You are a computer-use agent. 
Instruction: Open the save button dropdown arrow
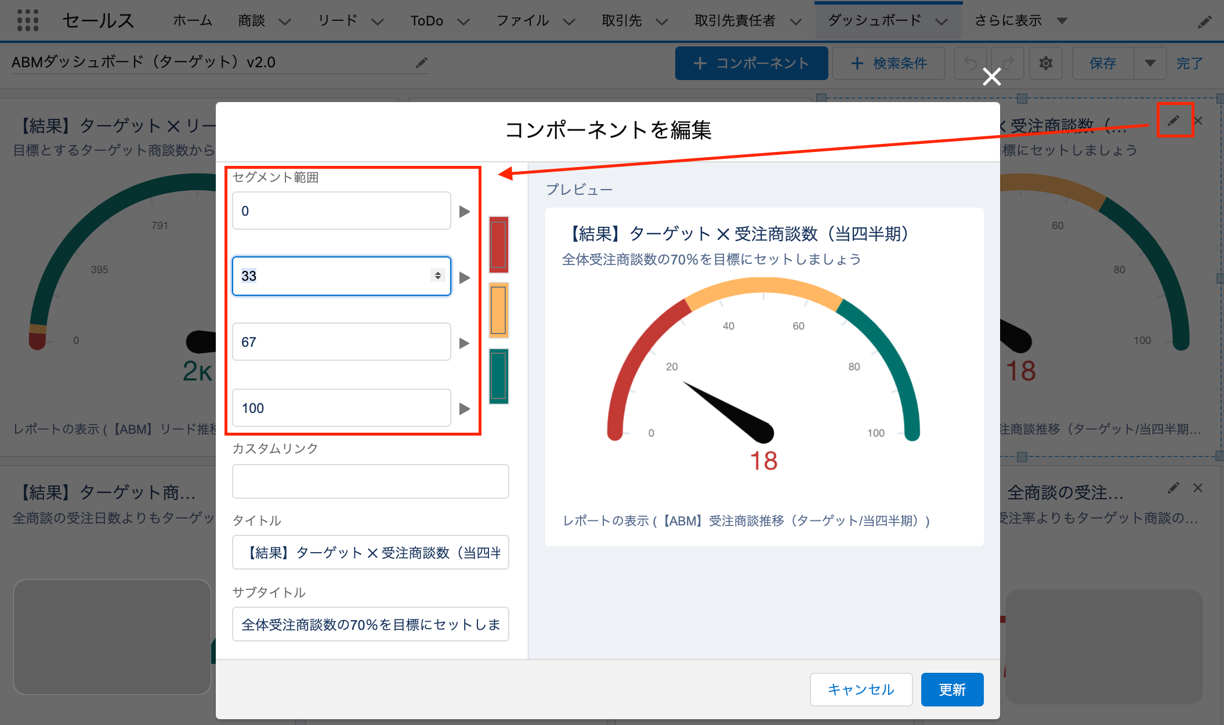click(1150, 63)
